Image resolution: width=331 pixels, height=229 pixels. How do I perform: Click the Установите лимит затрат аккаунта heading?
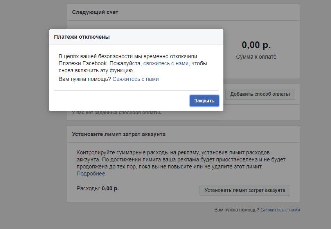pos(119,134)
